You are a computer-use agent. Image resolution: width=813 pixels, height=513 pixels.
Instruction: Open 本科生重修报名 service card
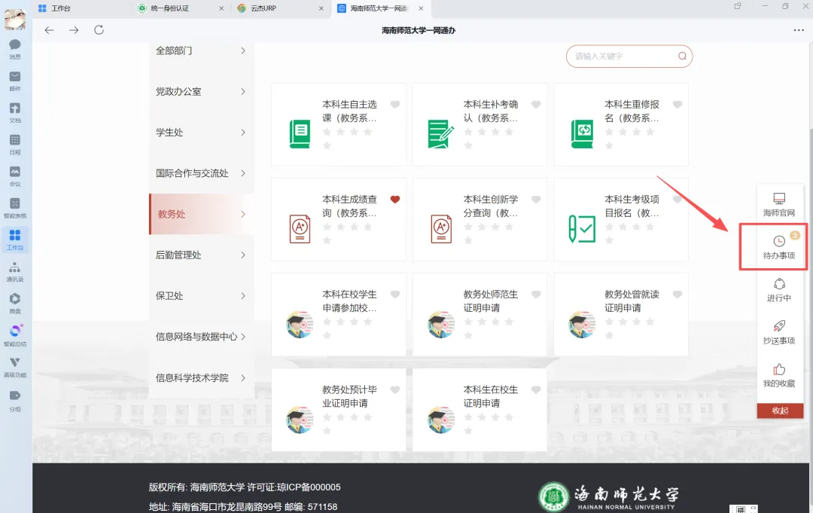621,124
